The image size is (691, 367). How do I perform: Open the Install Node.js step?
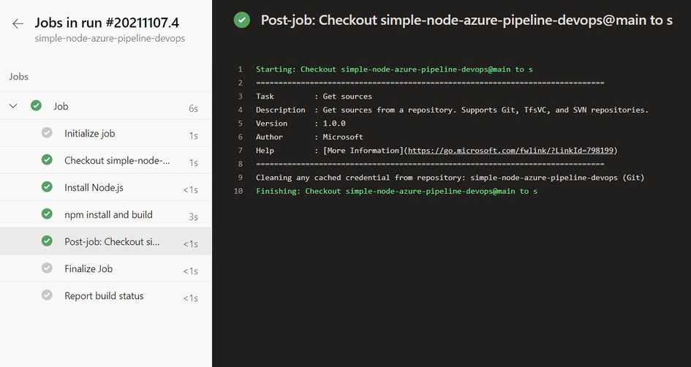click(106, 188)
